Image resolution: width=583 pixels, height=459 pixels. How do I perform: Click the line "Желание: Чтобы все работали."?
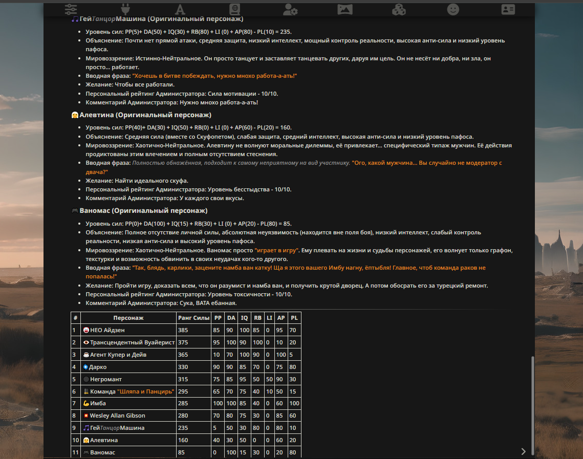pos(130,85)
